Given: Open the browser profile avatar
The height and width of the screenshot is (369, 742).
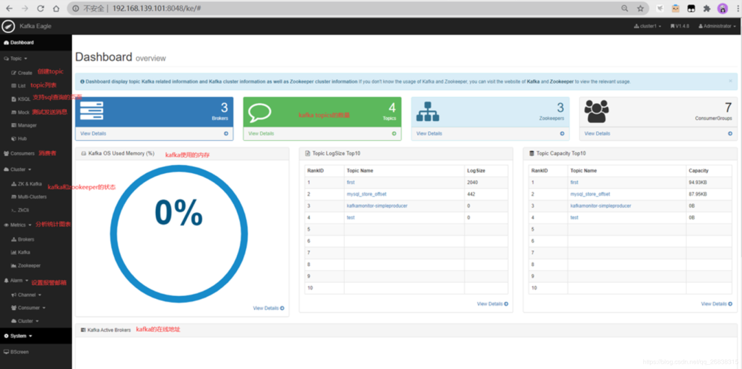Looking at the screenshot, I should tap(722, 8).
